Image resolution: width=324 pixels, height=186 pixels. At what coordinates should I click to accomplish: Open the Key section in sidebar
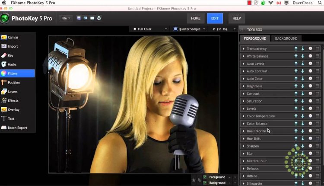coord(17,55)
